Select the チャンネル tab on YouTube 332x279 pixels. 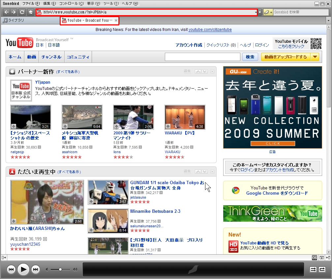51,57
